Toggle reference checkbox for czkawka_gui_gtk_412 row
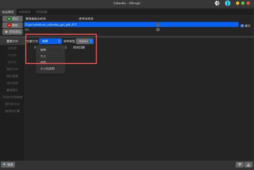 click(158, 24)
